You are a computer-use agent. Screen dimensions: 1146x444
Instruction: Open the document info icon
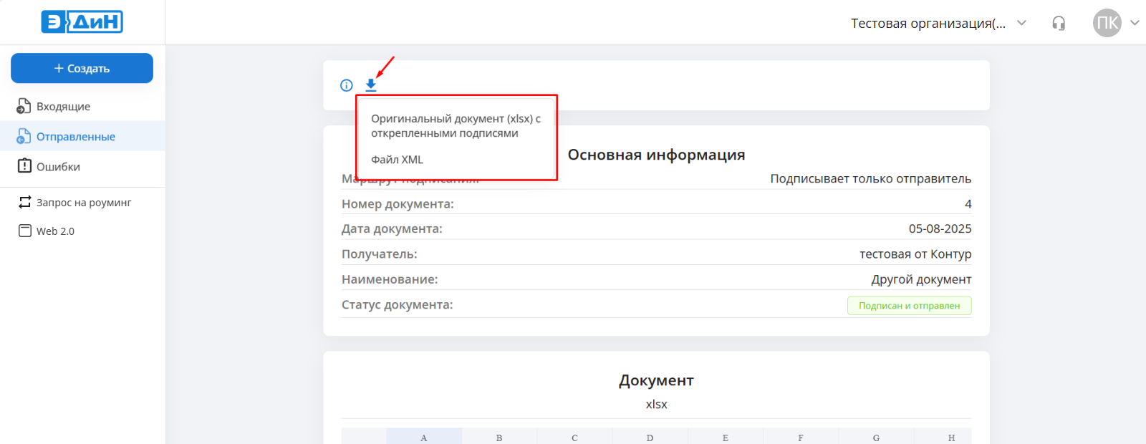pyautogui.click(x=347, y=85)
